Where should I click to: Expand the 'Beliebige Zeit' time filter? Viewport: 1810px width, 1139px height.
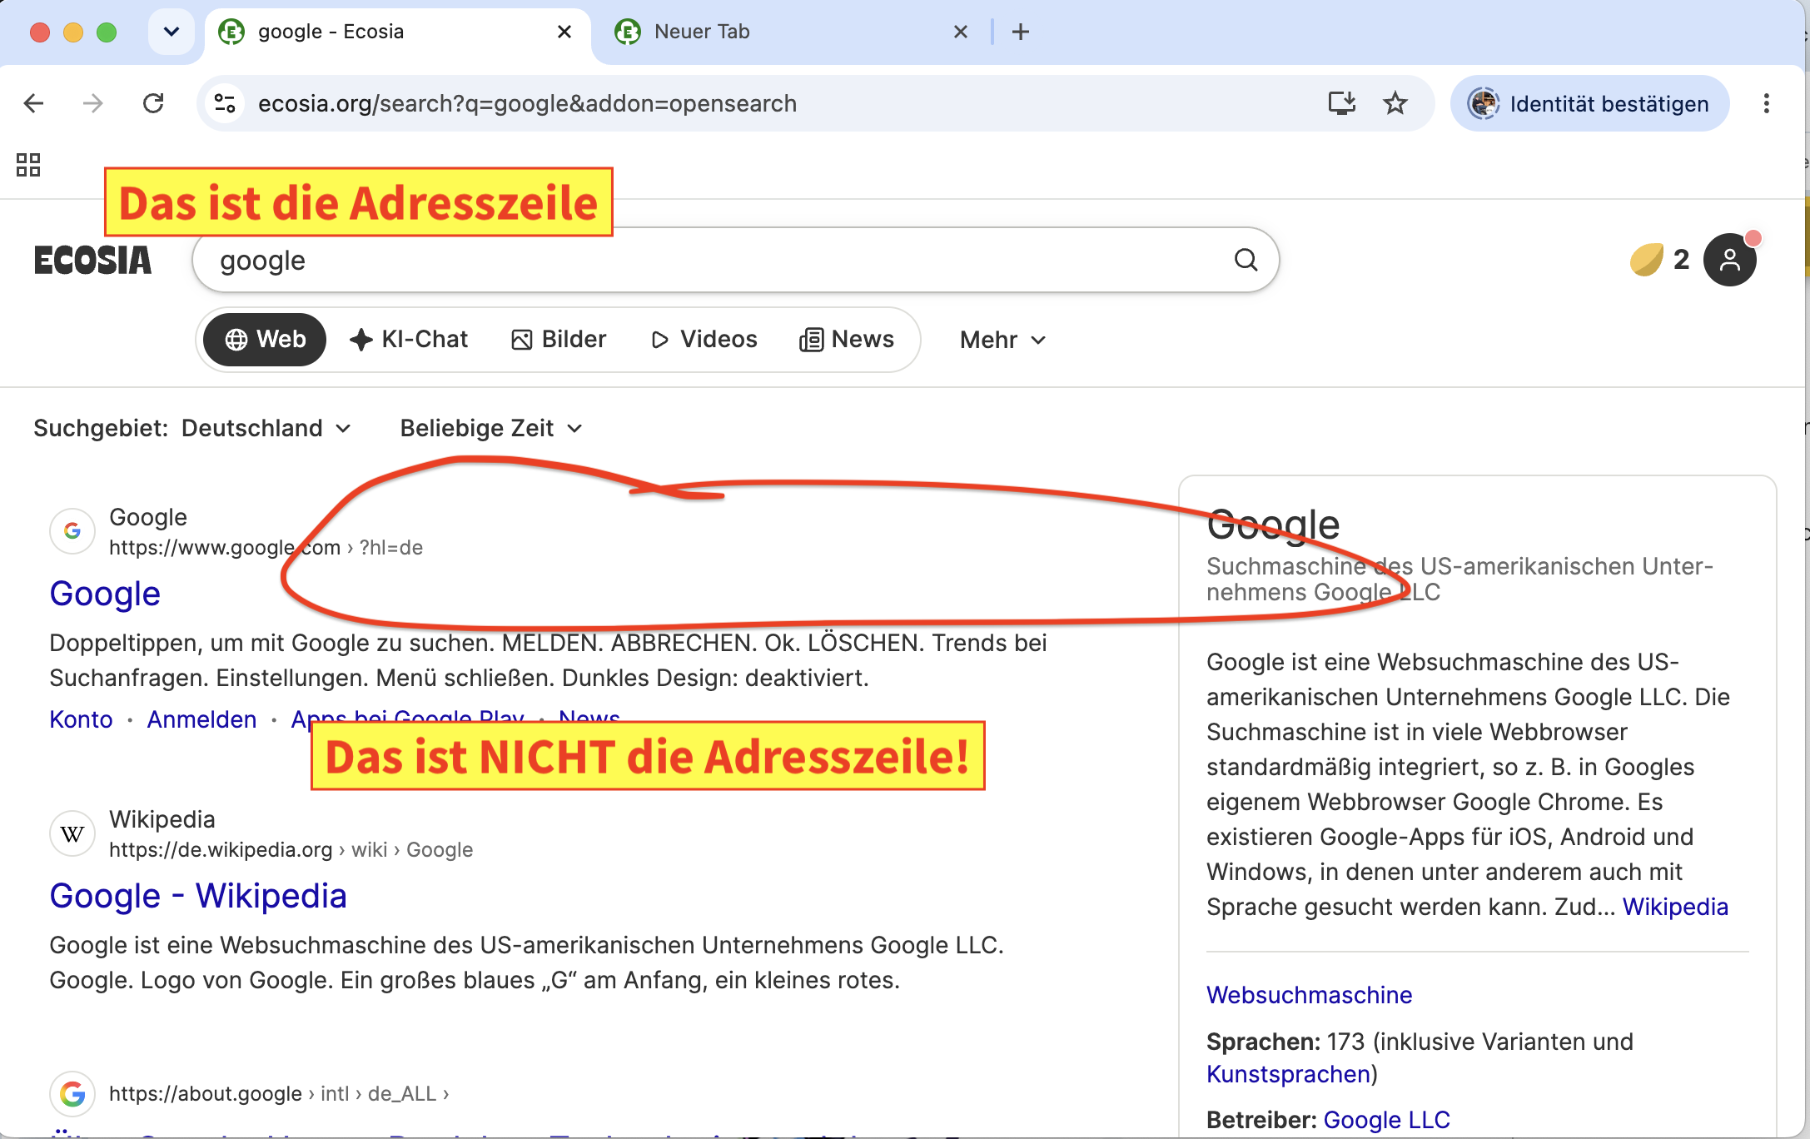click(491, 428)
